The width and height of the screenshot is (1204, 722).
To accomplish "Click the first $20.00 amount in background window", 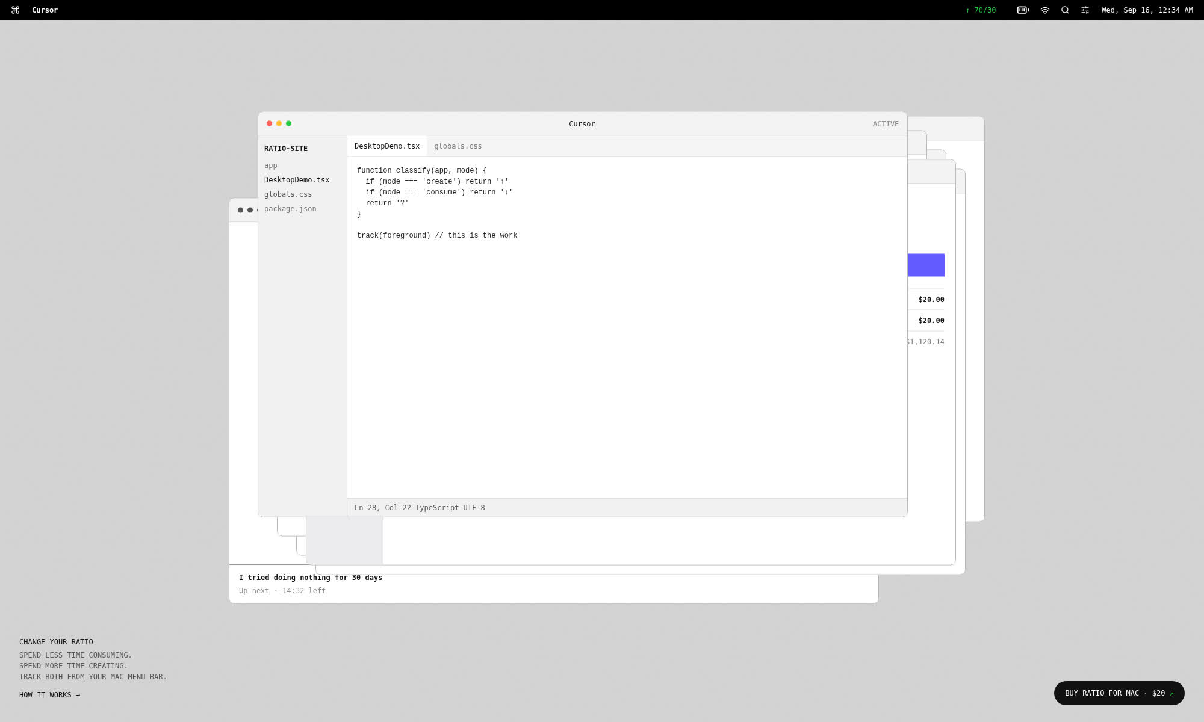I will 931,300.
